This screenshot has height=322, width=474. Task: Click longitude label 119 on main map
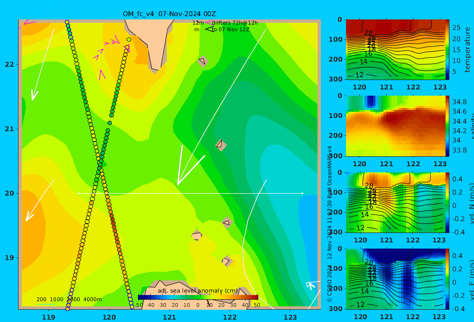pyautogui.click(x=48, y=317)
